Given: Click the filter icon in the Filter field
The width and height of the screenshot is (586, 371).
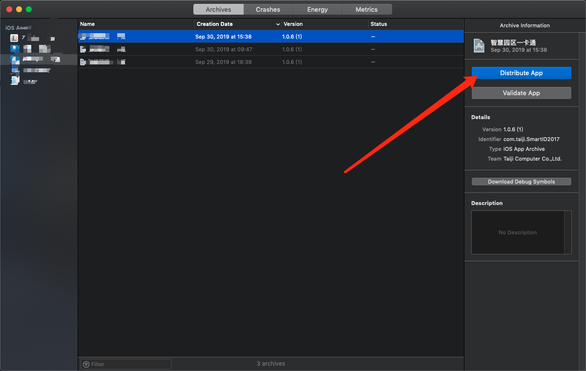Looking at the screenshot, I should click(x=86, y=364).
